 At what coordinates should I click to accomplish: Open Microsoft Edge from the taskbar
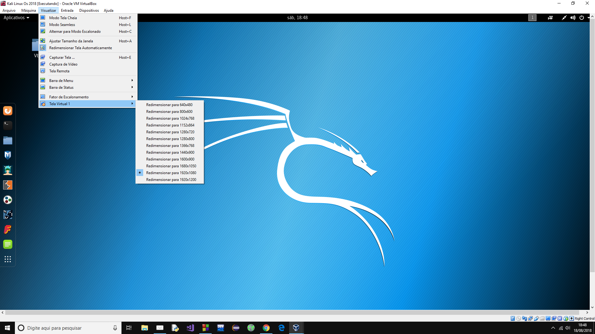pyautogui.click(x=281, y=328)
